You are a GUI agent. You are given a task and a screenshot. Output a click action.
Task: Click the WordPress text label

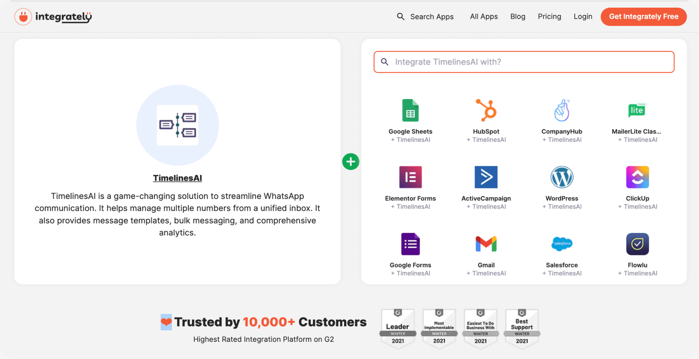click(x=562, y=198)
